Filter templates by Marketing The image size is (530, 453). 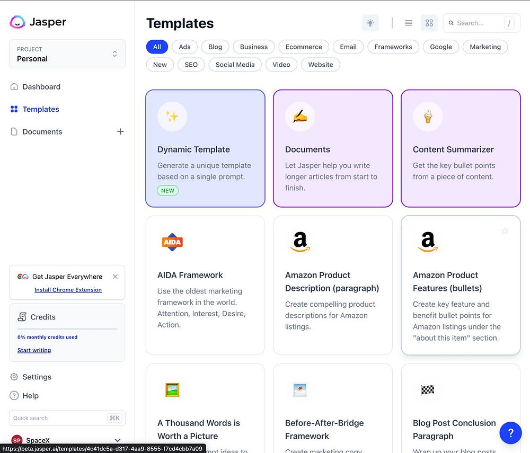pyautogui.click(x=485, y=47)
